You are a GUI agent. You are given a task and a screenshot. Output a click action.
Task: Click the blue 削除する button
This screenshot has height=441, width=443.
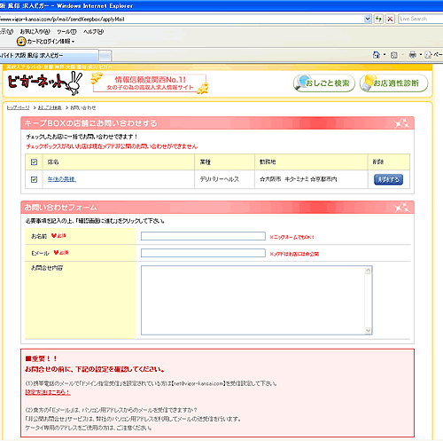coord(388,179)
